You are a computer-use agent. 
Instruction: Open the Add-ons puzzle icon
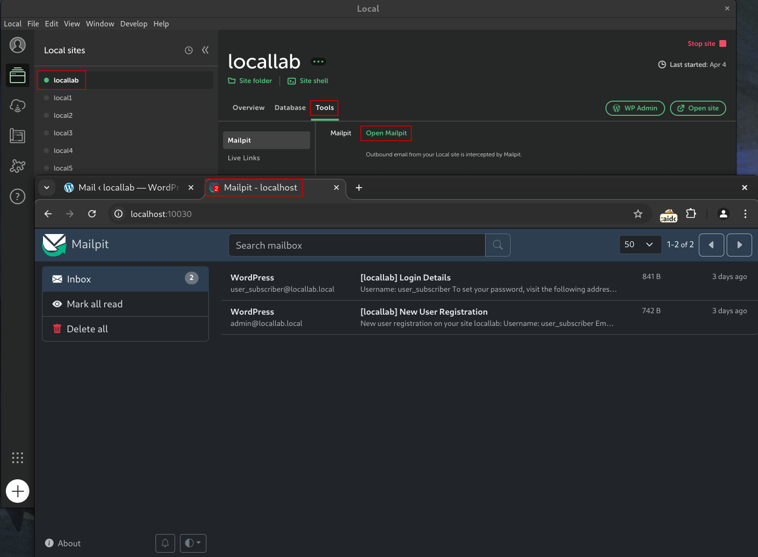tap(18, 166)
